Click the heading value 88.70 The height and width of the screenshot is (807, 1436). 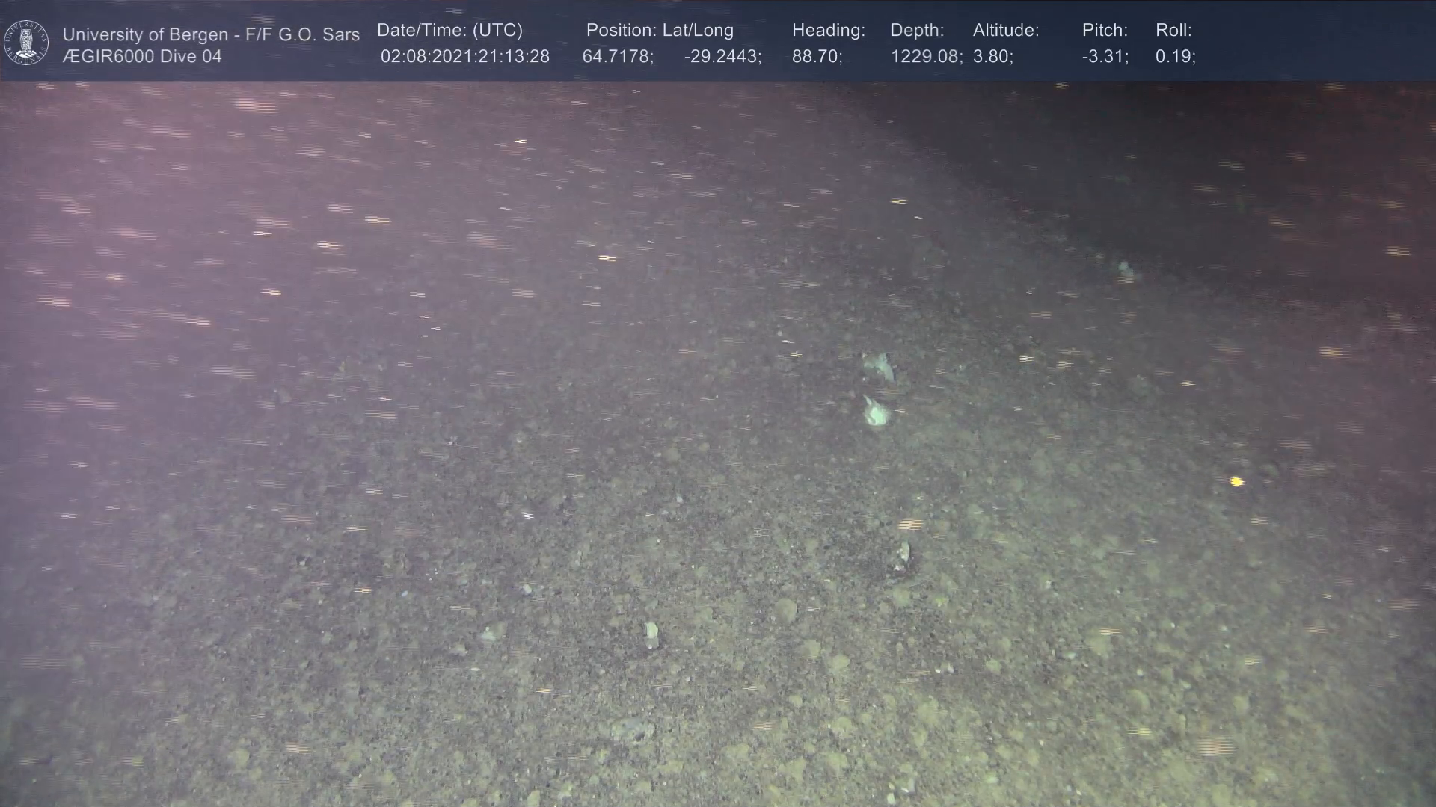[817, 57]
